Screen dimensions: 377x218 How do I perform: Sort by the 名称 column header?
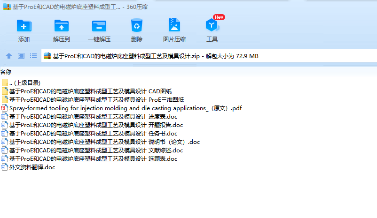[6, 72]
